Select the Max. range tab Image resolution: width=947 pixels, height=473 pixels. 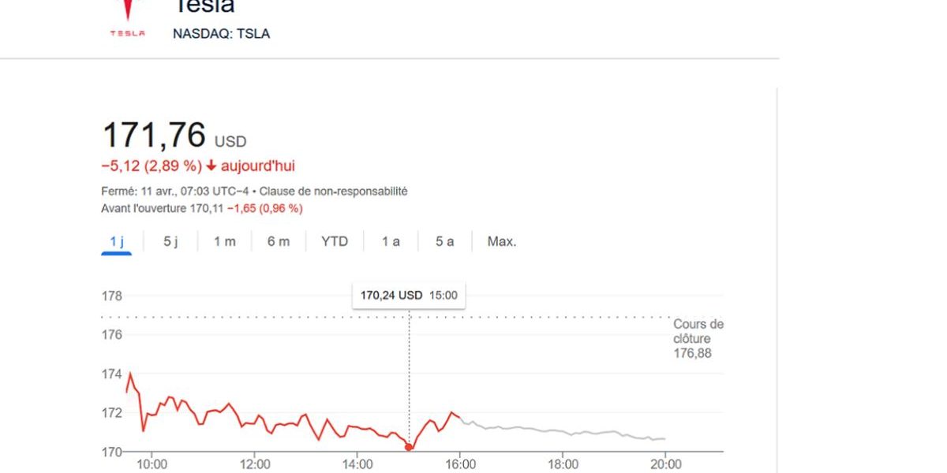click(502, 242)
